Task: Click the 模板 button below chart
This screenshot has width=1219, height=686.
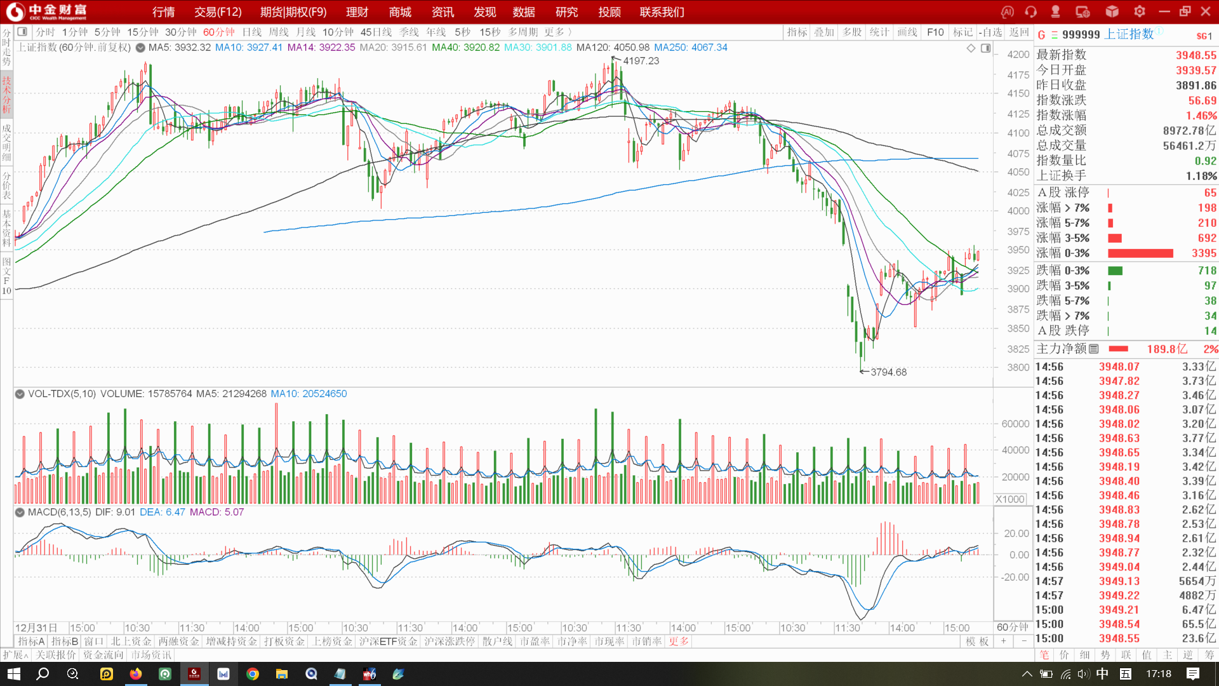Action: pyautogui.click(x=977, y=642)
